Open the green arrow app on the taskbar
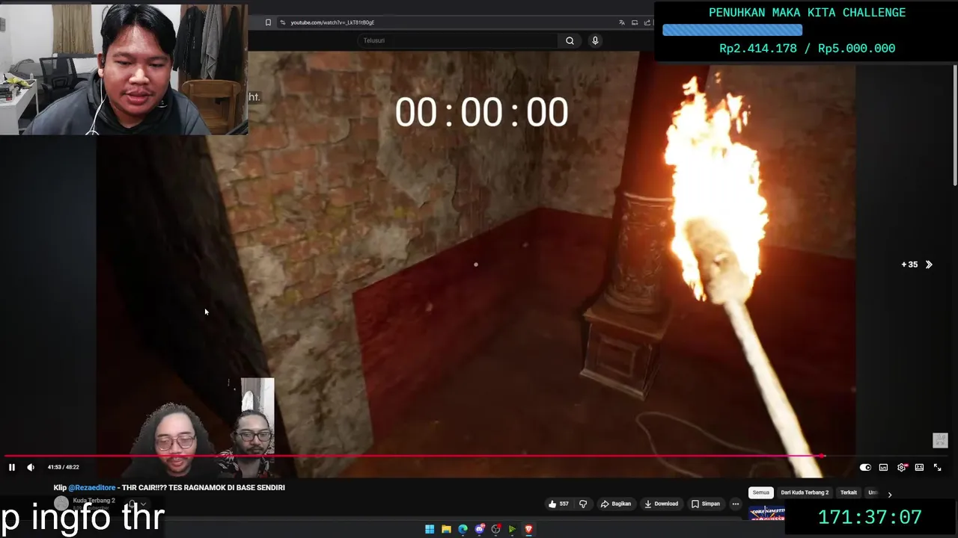This screenshot has height=538, width=958. click(512, 529)
